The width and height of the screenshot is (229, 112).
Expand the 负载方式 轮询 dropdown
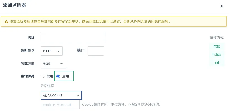(53, 64)
